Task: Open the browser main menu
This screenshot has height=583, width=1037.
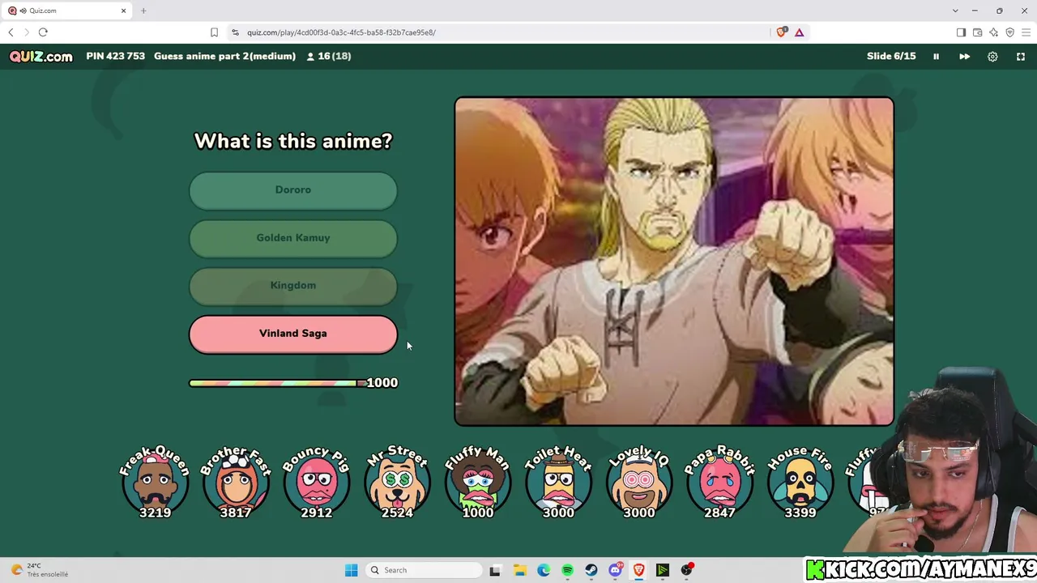Action: point(1026,32)
